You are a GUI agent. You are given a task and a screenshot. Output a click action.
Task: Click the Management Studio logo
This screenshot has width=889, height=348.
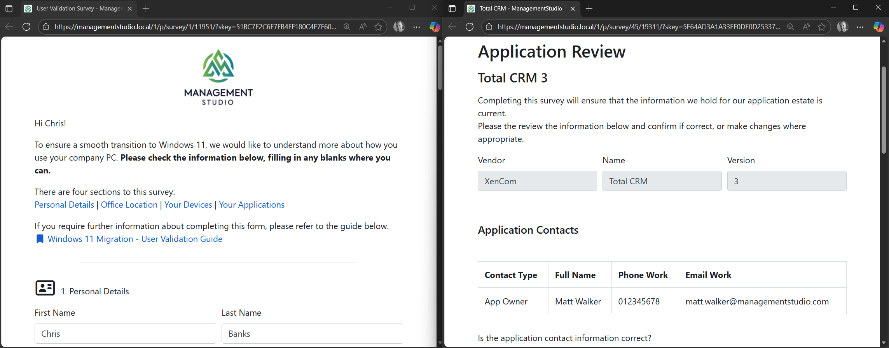(218, 77)
